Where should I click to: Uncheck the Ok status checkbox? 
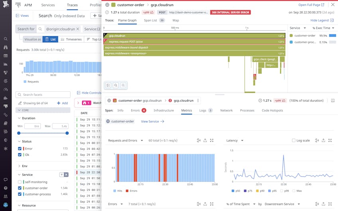[20, 154]
